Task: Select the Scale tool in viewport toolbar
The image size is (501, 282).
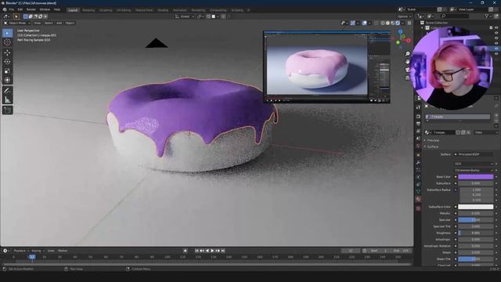Action: (x=7, y=71)
